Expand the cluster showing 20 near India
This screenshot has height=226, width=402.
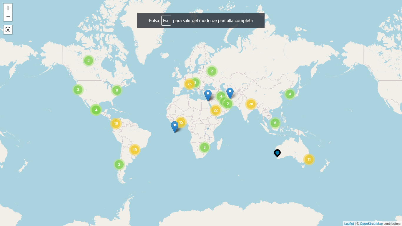point(251,104)
